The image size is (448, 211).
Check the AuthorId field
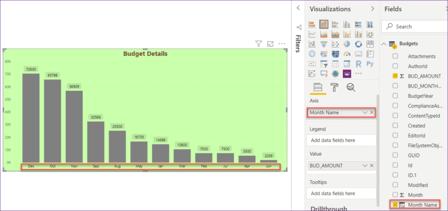click(x=395, y=66)
